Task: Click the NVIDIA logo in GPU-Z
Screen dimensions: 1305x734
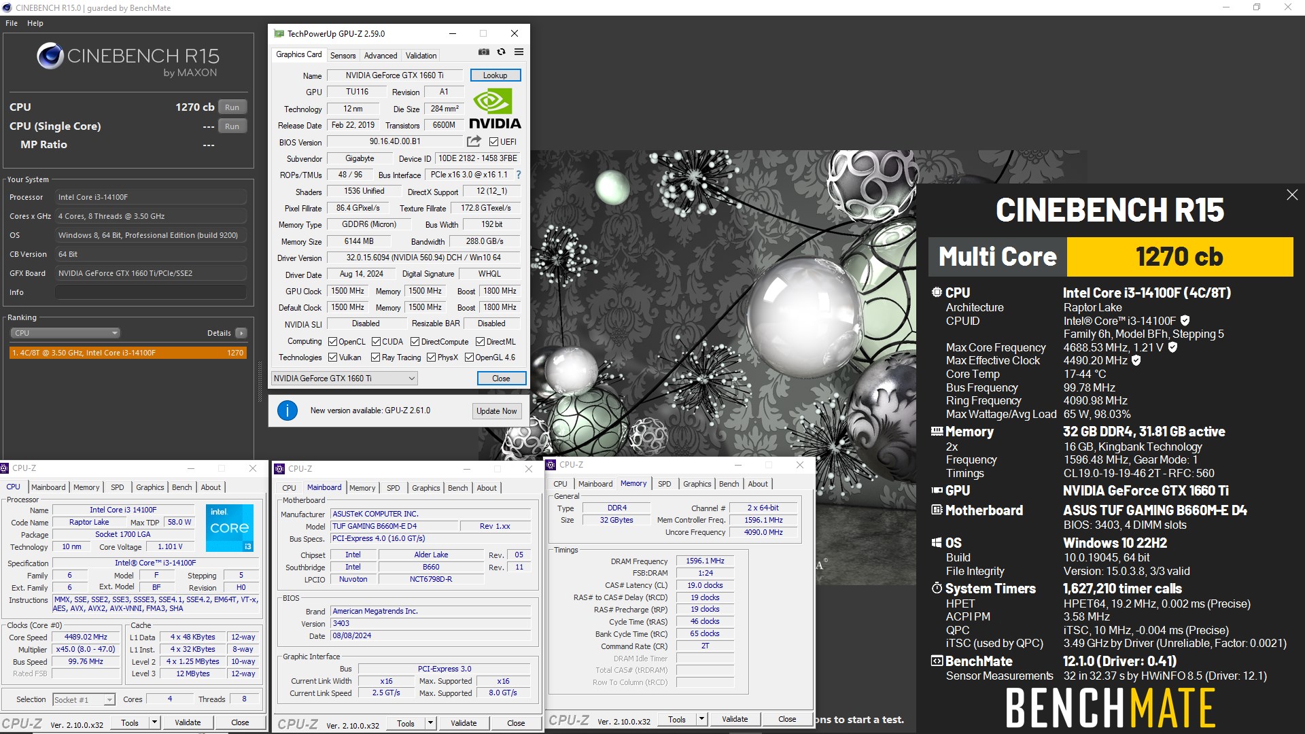Action: (x=495, y=109)
